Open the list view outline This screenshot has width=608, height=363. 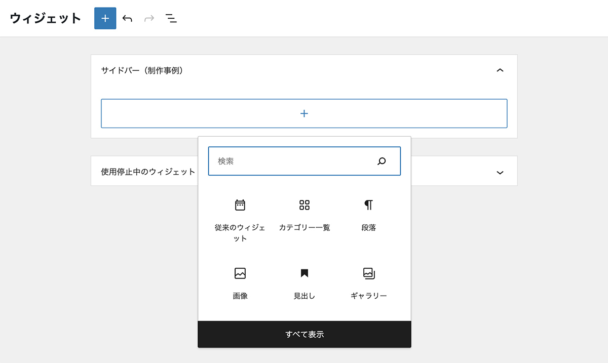171,19
